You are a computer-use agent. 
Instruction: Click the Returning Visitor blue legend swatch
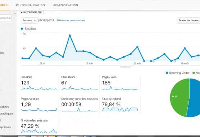[x=167, y=73]
